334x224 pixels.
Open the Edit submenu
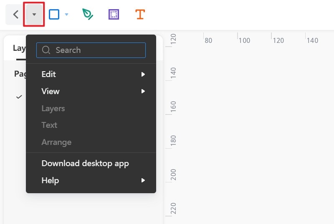[49, 74]
